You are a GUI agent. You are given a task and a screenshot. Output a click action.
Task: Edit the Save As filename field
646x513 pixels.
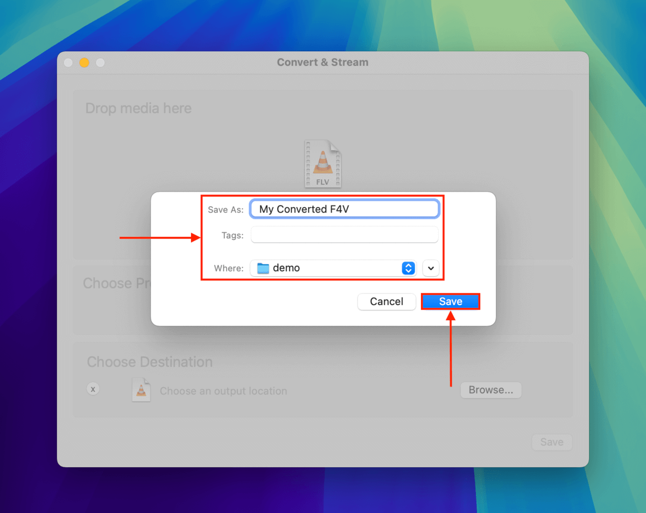pyautogui.click(x=345, y=209)
